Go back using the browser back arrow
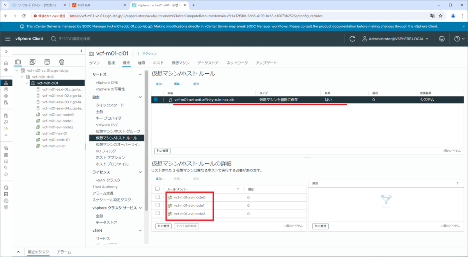 point(6,16)
